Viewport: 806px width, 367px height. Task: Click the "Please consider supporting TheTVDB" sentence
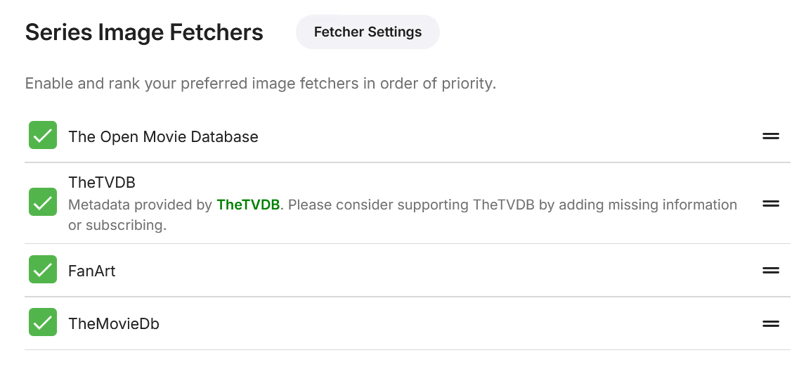tap(513, 205)
